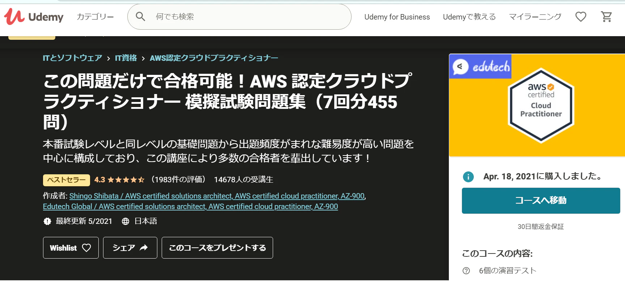Click the 最終更新 5/2021 text
Image resolution: width=625 pixels, height=281 pixels.
click(84, 221)
